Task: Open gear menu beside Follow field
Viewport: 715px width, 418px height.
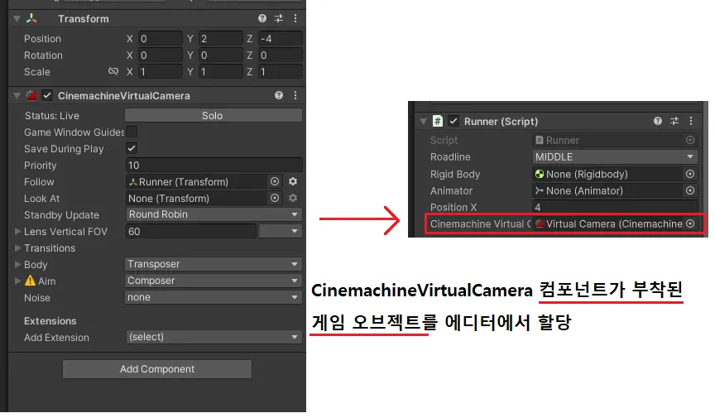Action: pyautogui.click(x=293, y=181)
